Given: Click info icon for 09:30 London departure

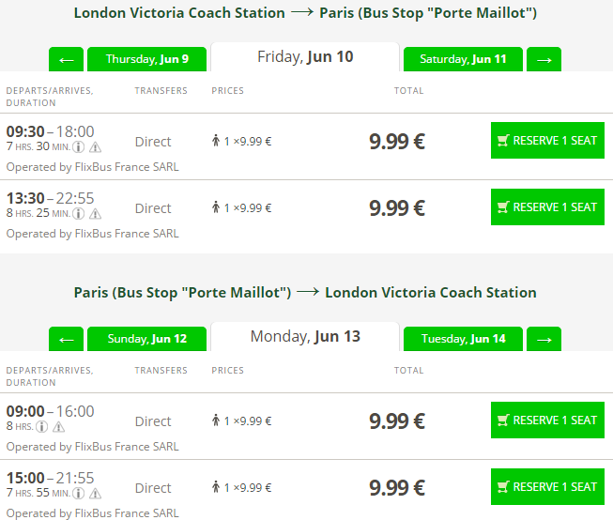Looking at the screenshot, I should pyautogui.click(x=79, y=147).
